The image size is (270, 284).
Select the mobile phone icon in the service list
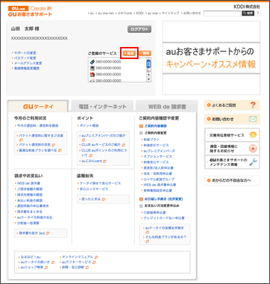tap(92, 62)
